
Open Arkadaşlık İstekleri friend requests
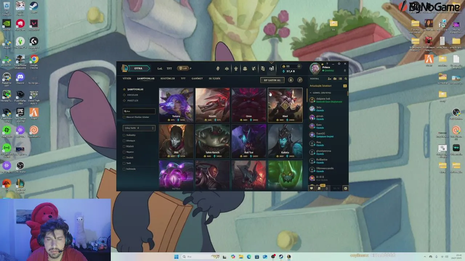[328, 86]
